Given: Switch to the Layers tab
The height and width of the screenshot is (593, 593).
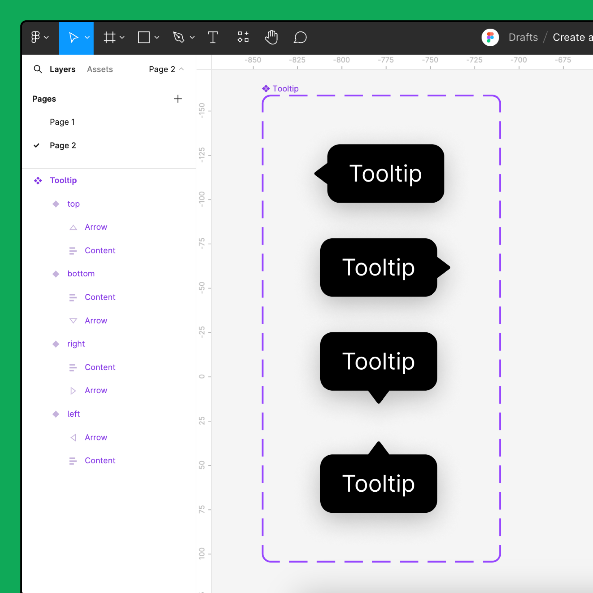Looking at the screenshot, I should (62, 69).
